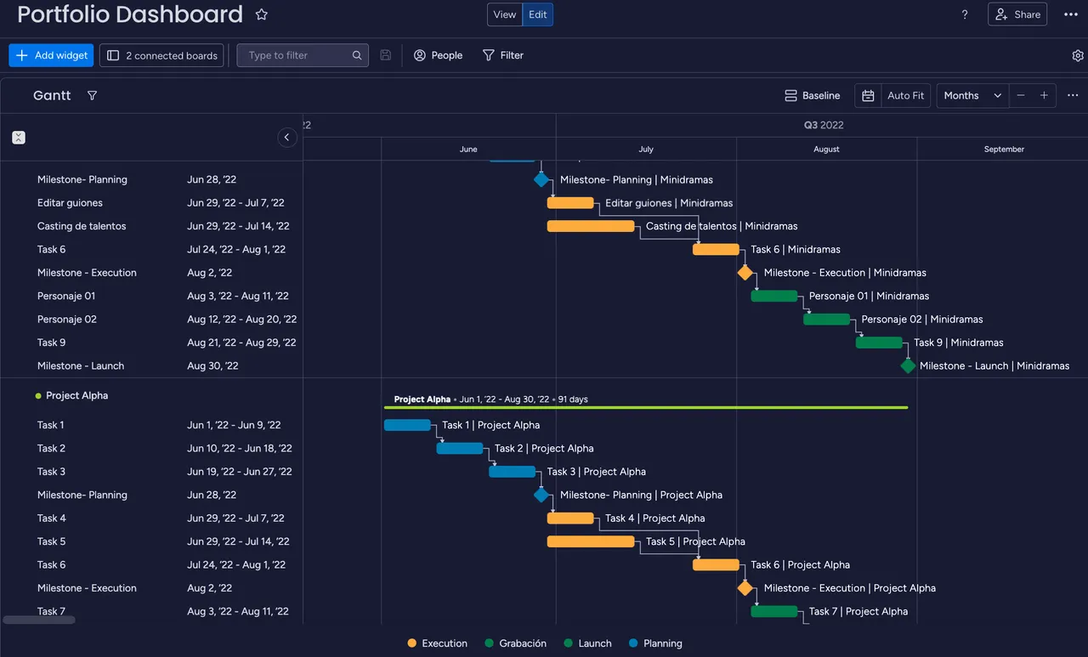Click the Project Alpha green summary bar
This screenshot has height=657, width=1088.
pyautogui.click(x=646, y=407)
